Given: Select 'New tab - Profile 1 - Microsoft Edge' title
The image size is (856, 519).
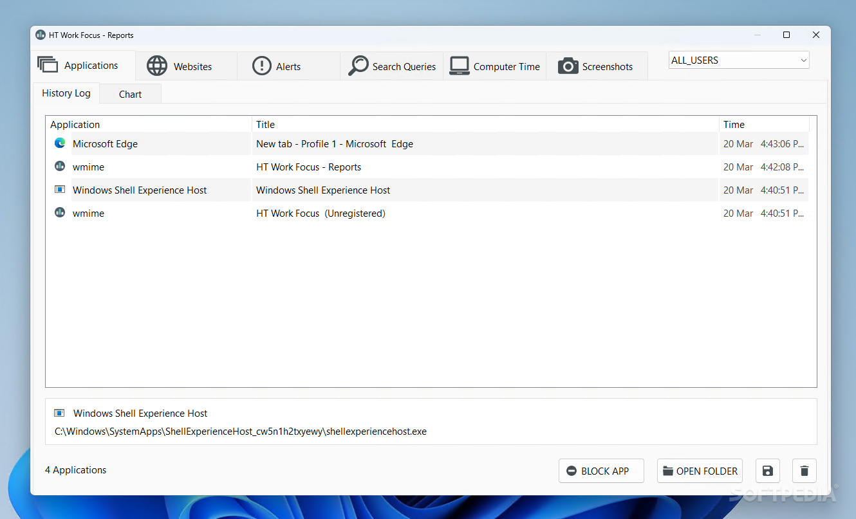Looking at the screenshot, I should [x=335, y=144].
